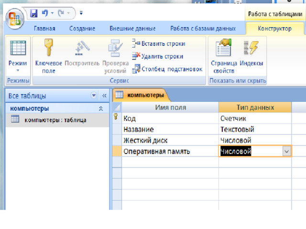Image resolution: width=306 pixels, height=229 pixels.
Task: Click the Счетчик data type cell
Action: click(x=255, y=118)
